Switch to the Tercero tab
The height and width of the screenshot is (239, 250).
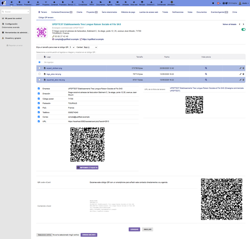[x=43, y=12]
